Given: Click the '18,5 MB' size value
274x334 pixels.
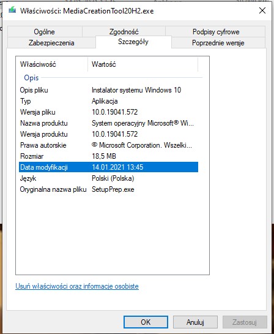Looking at the screenshot, I should [x=104, y=156].
